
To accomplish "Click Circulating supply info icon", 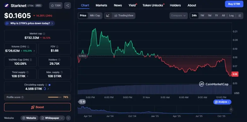I will (46, 85).
